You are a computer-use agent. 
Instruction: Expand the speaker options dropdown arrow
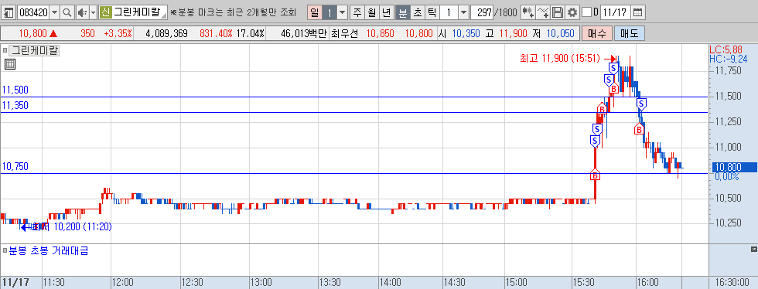pyautogui.click(x=94, y=12)
